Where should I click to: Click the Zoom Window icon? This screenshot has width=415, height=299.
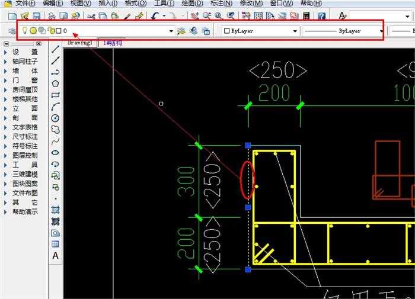(x=219, y=17)
